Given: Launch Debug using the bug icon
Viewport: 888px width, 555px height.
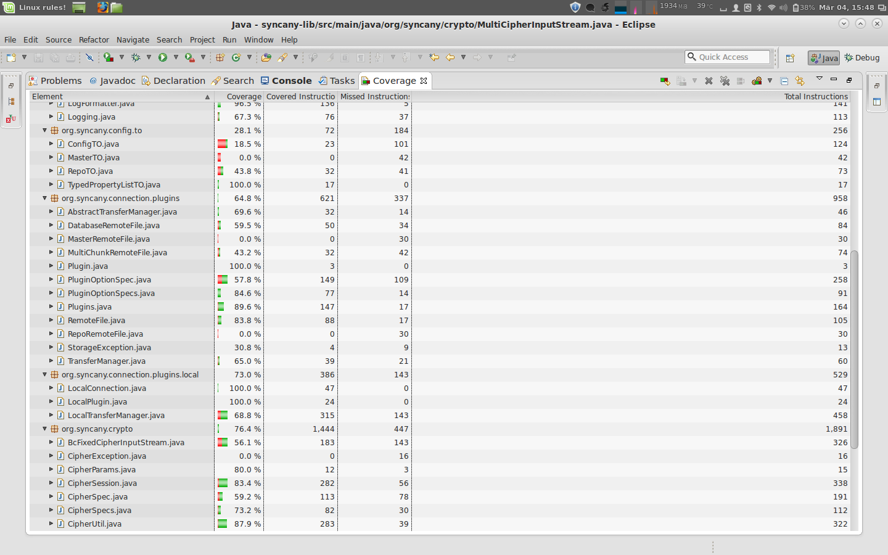Looking at the screenshot, I should click(x=136, y=57).
